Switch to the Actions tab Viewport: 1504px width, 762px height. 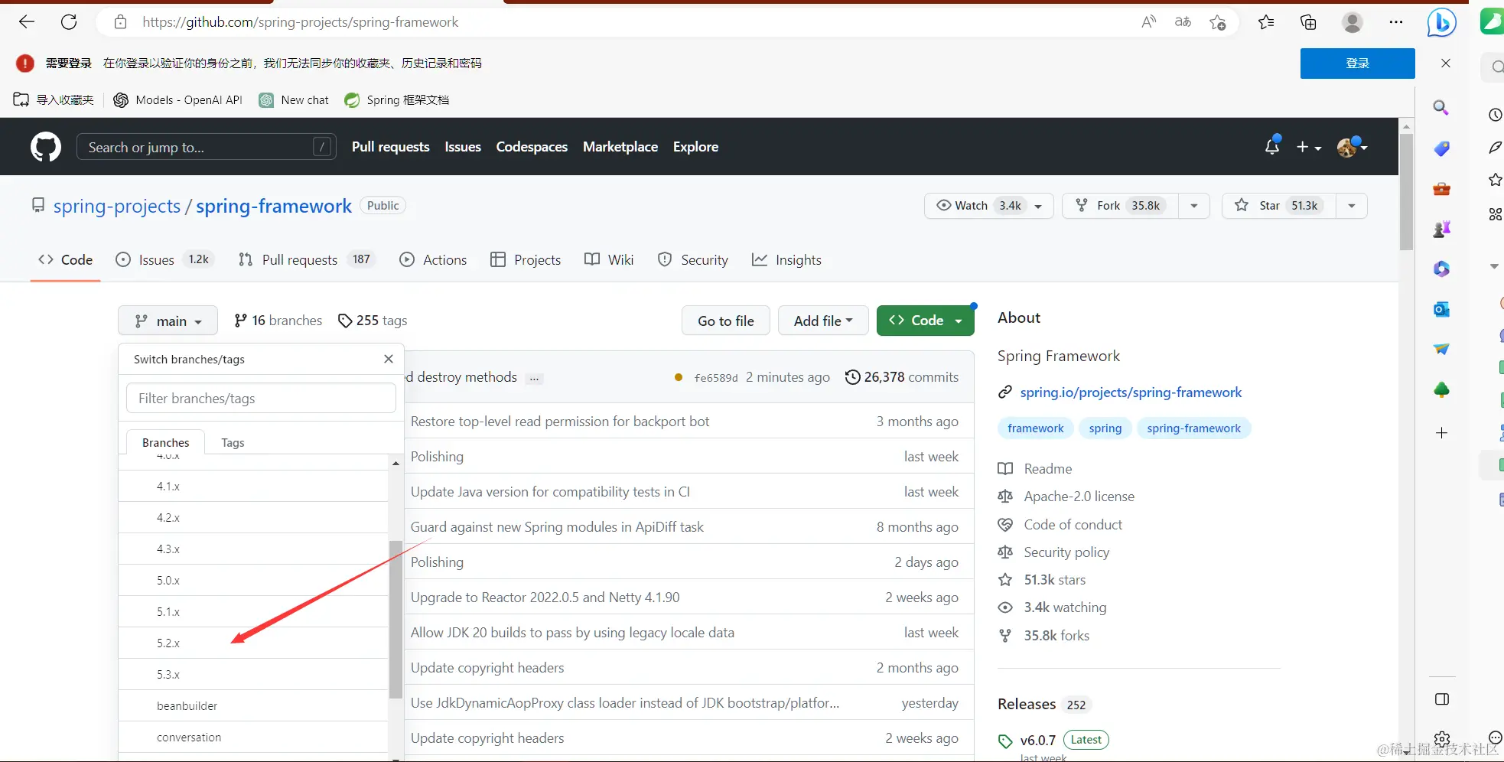pos(433,260)
